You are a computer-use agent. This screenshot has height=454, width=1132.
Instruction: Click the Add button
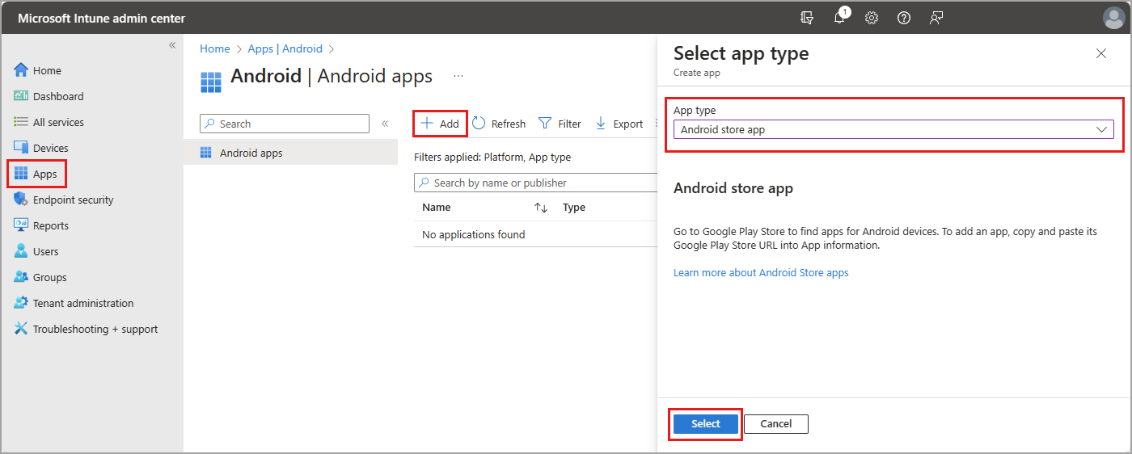click(440, 124)
